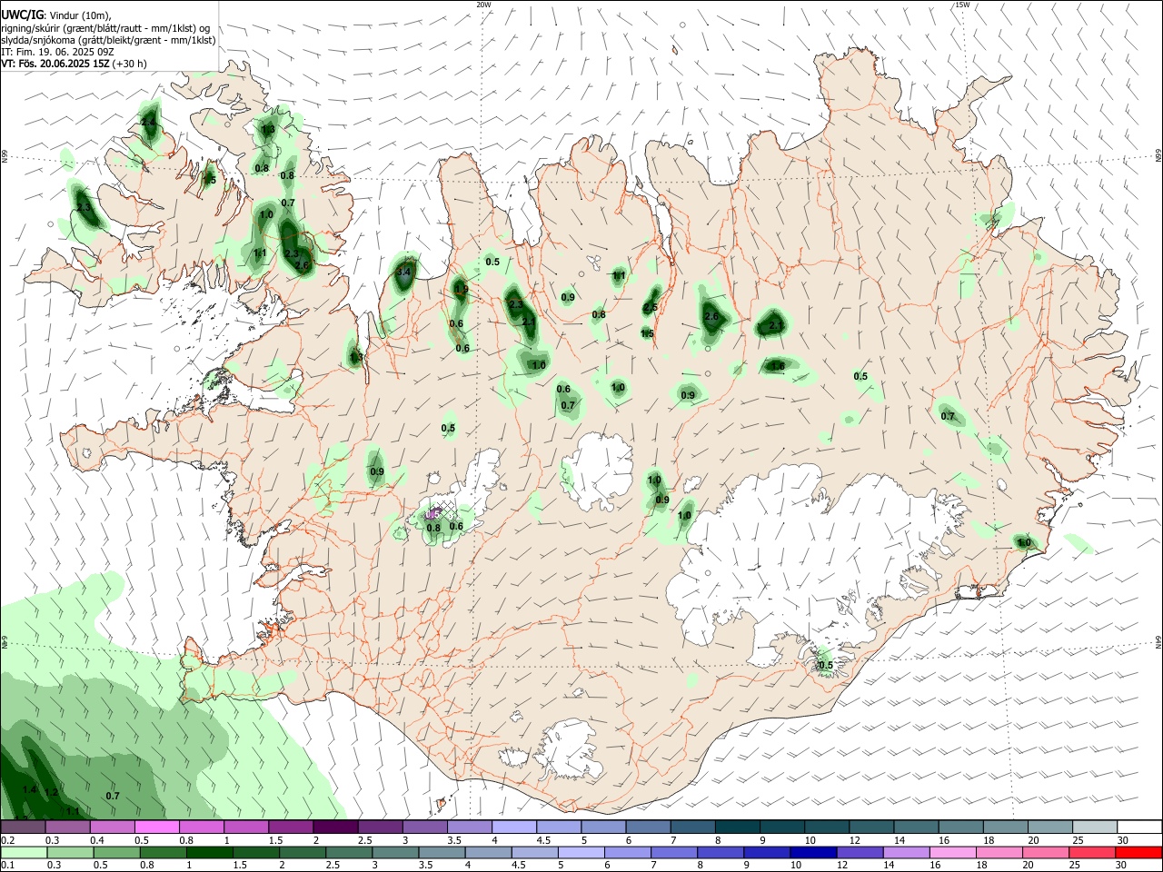Click the valid time 'VT: Fös. 20.06.2025 15Z'
The height and width of the screenshot is (872, 1163).
[x=55, y=64]
